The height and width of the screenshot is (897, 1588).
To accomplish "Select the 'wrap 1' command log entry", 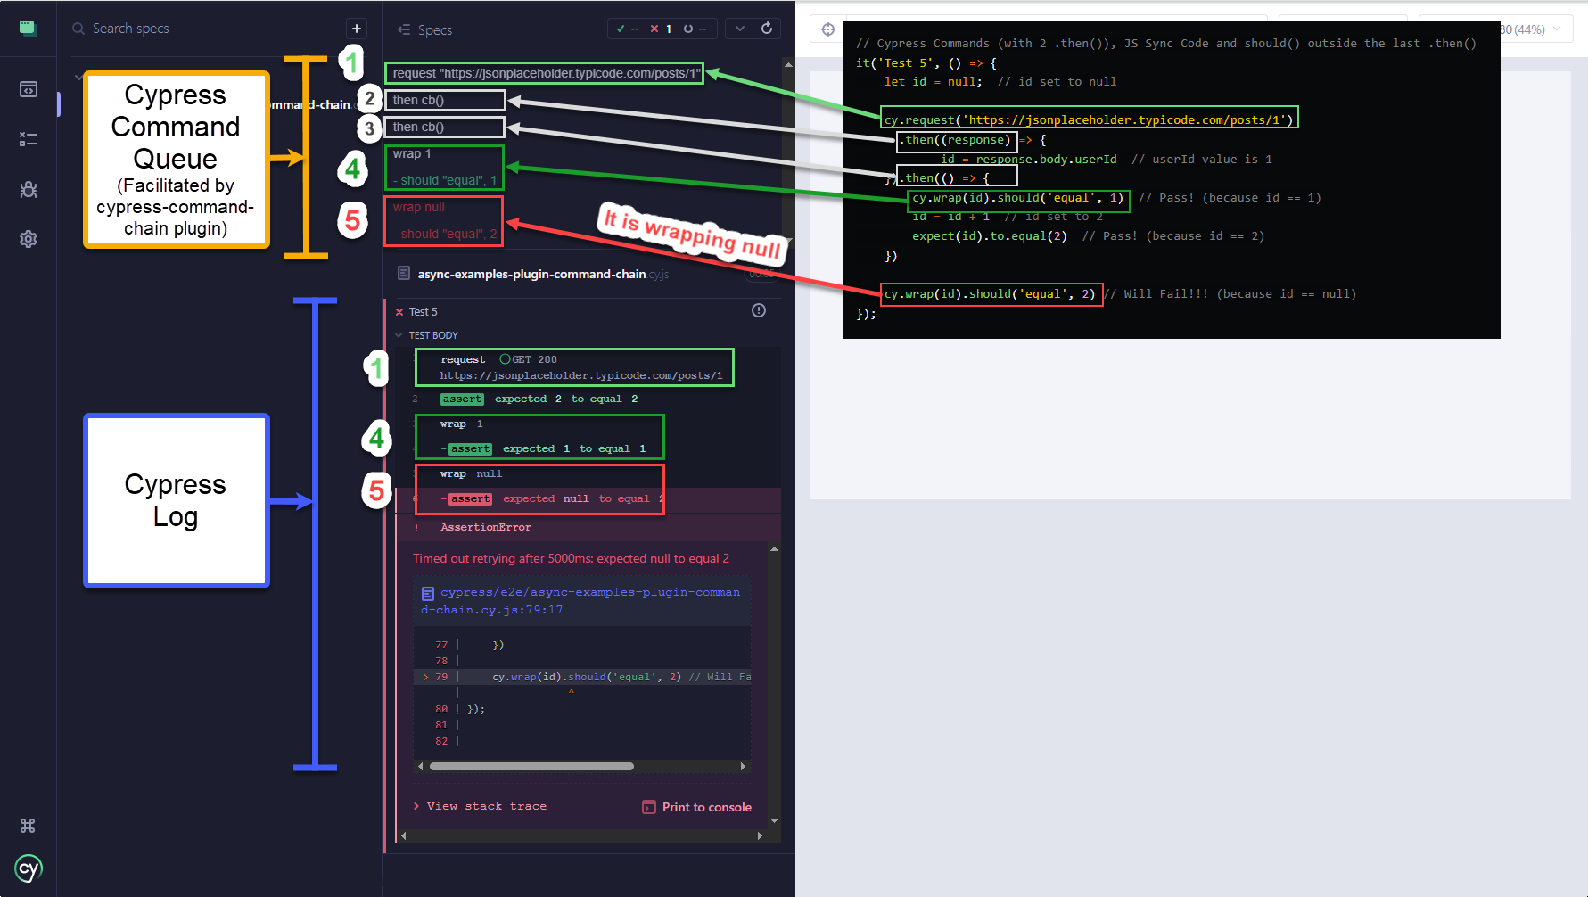I will click(588, 424).
